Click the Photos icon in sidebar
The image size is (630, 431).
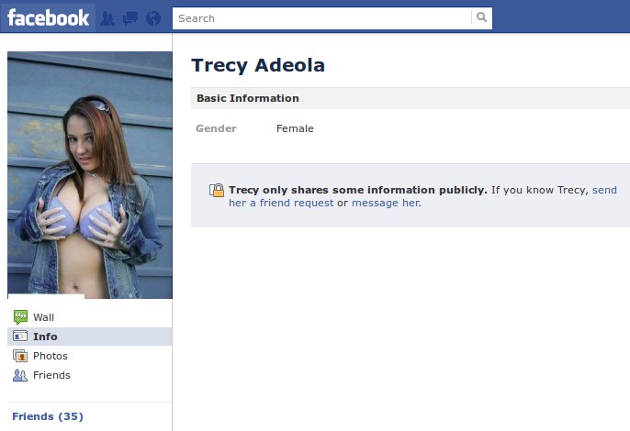coord(20,356)
